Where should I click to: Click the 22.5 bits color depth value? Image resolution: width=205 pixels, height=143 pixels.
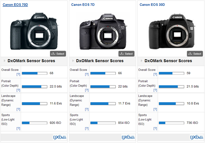[56, 86]
